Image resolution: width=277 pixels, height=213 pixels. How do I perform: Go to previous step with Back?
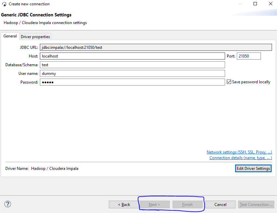tap(124, 205)
